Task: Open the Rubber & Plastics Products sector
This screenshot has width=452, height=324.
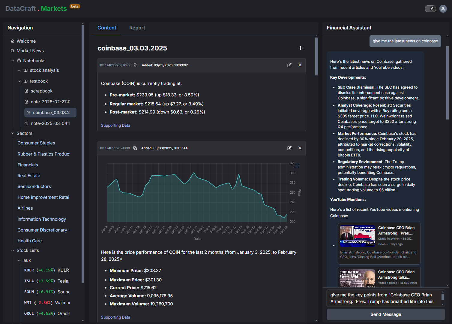Action: 43,154
